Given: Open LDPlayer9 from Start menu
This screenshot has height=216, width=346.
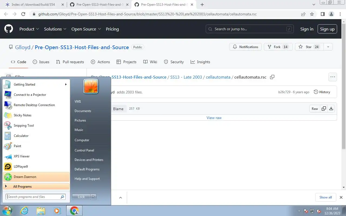Looking at the screenshot, I should click(36, 167).
